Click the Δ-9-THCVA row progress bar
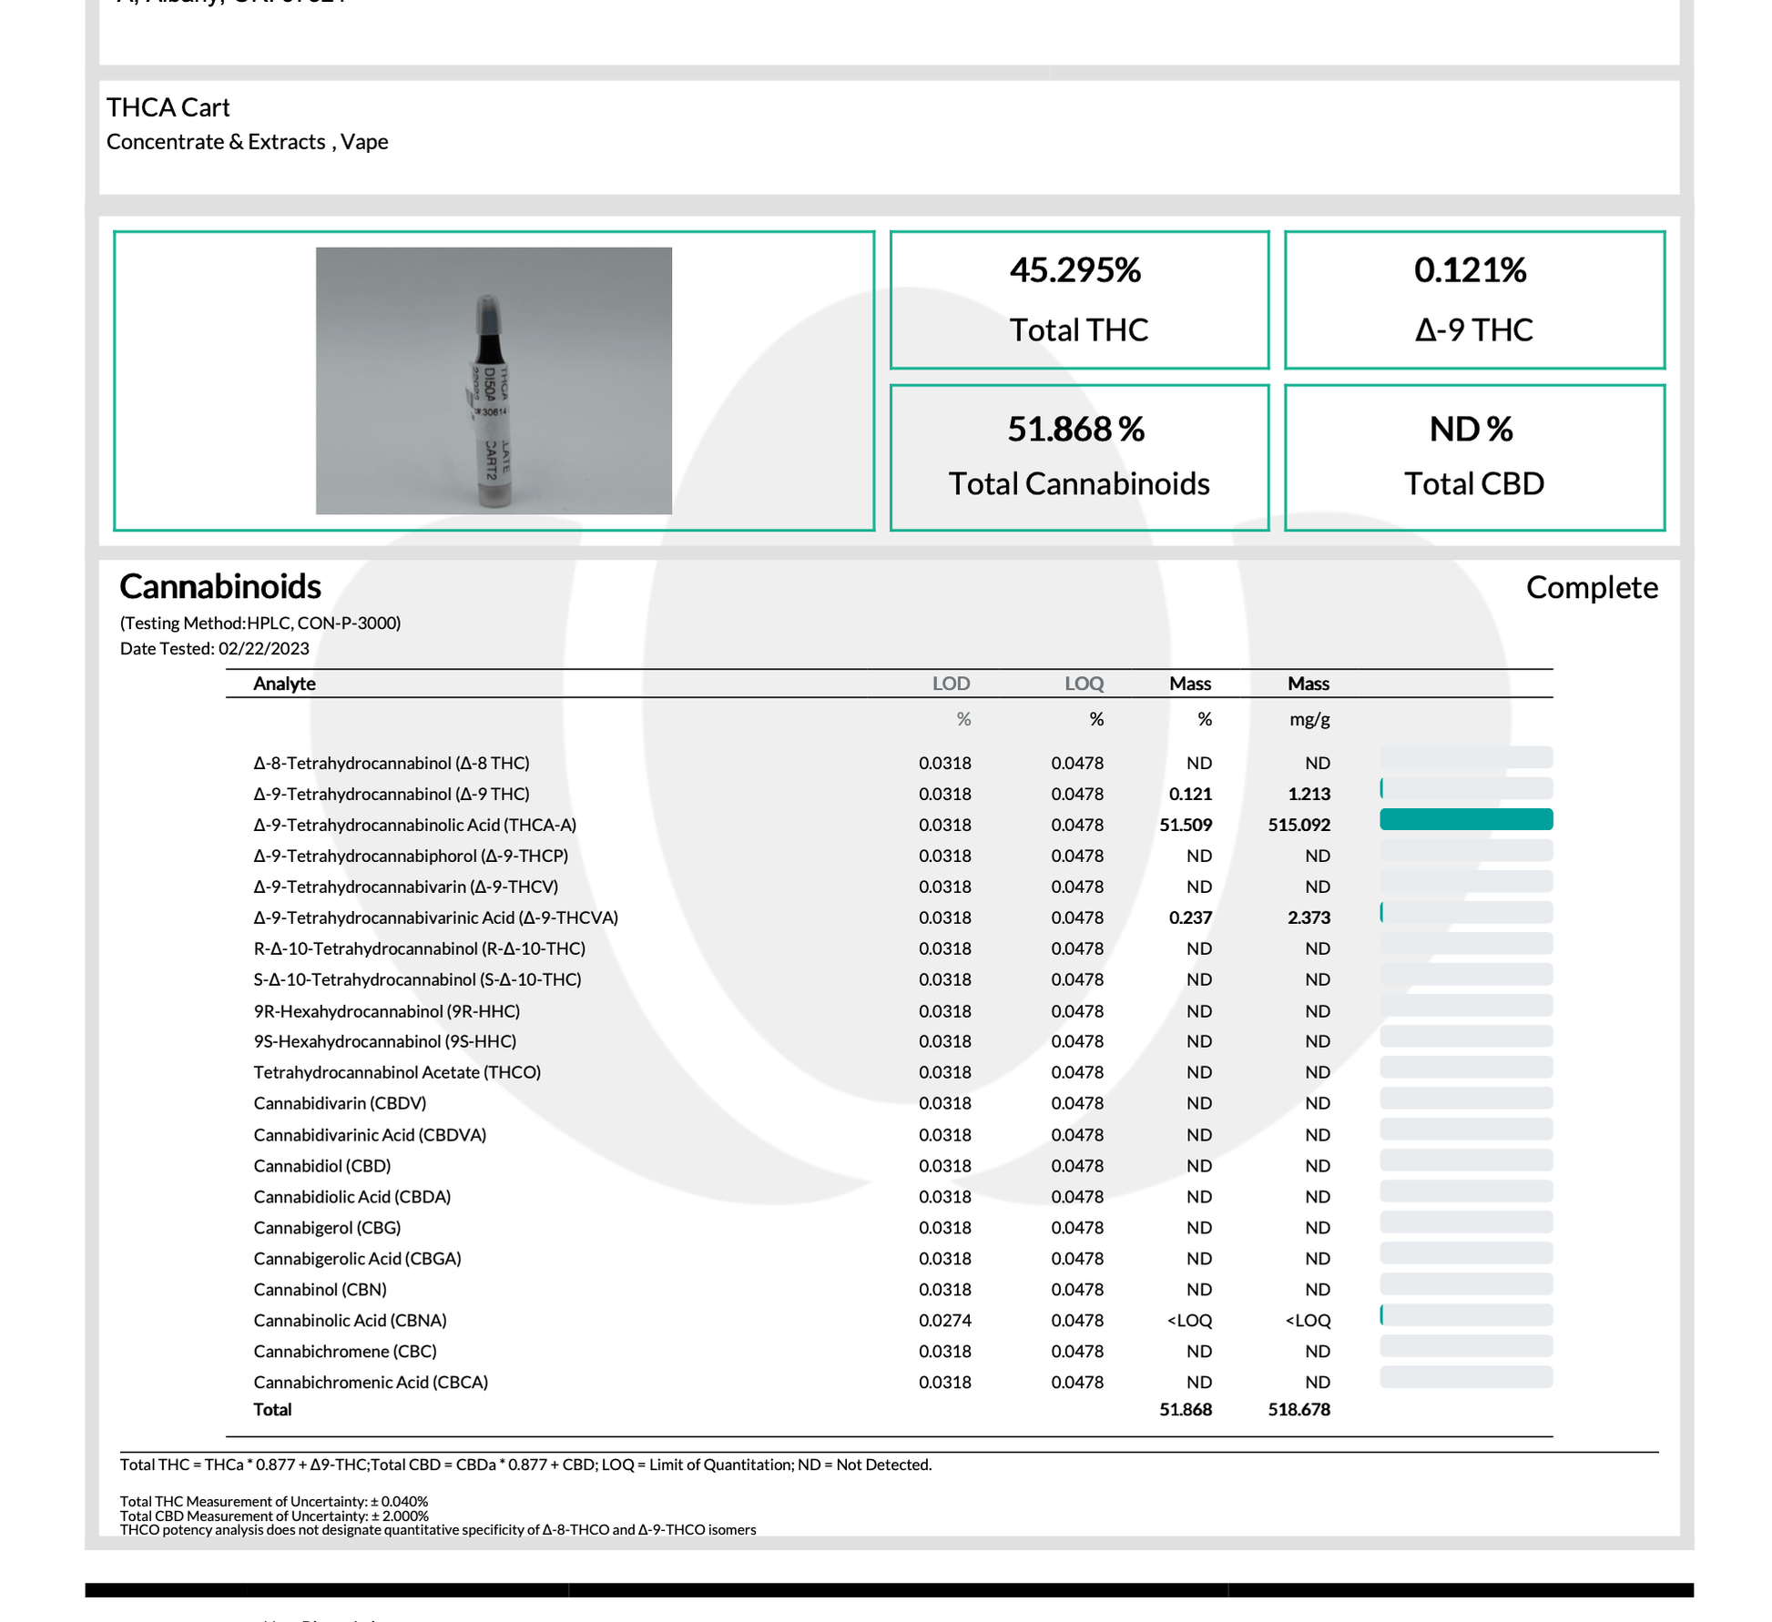Screen dimensions: 1772x1622 pyautogui.click(x=1465, y=912)
